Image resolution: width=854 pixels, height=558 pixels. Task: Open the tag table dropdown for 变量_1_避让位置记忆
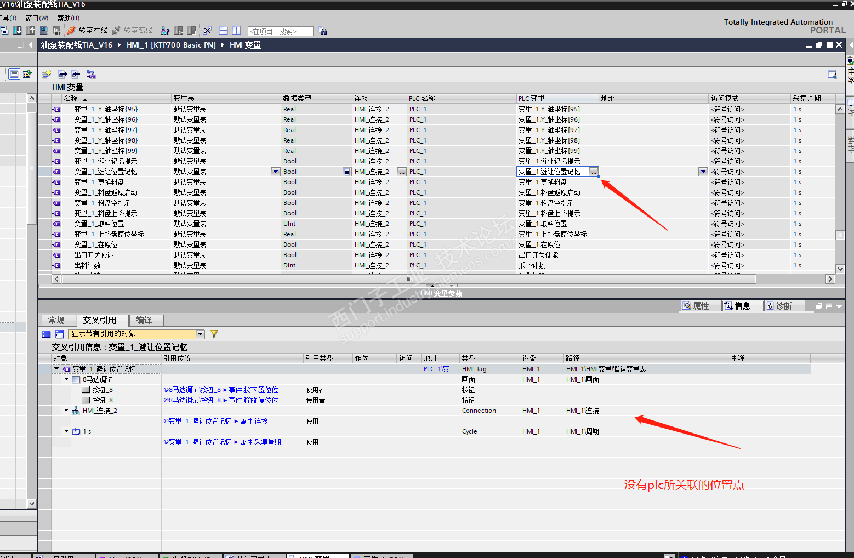click(276, 172)
